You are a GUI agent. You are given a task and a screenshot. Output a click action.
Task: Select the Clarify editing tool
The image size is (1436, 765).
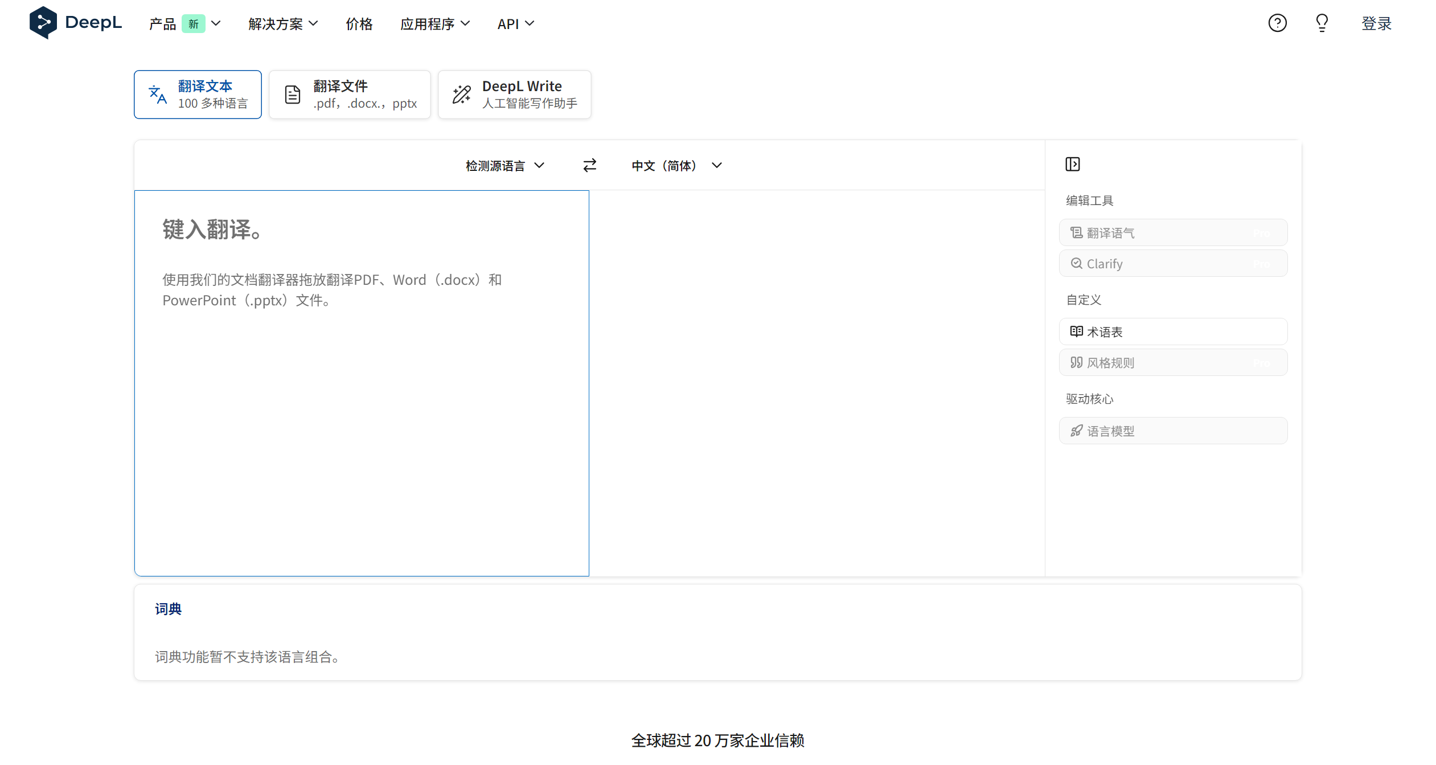[x=1172, y=263]
